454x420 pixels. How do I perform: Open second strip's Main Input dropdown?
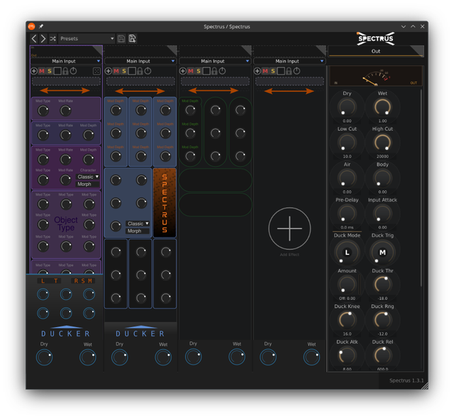pyautogui.click(x=140, y=61)
